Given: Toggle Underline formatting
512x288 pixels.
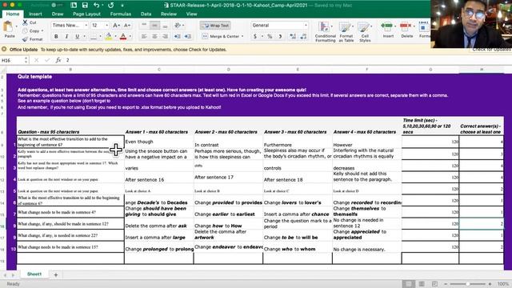Looking at the screenshot, I should point(77,36).
